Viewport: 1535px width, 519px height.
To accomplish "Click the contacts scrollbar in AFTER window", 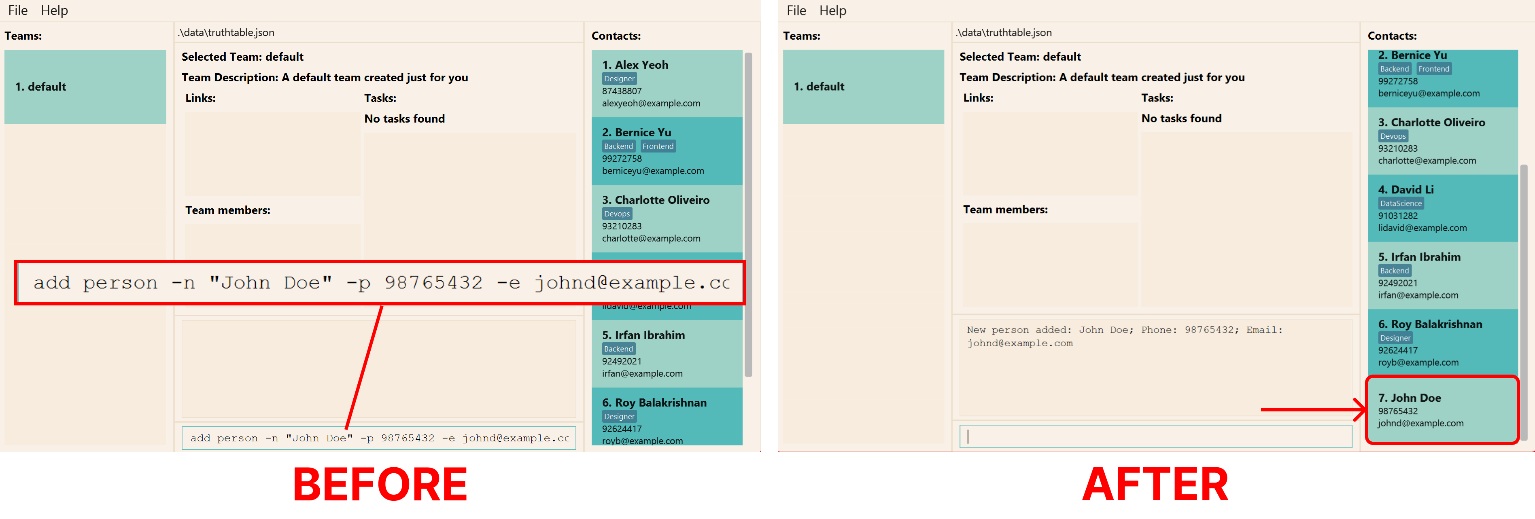I will [x=1524, y=302].
